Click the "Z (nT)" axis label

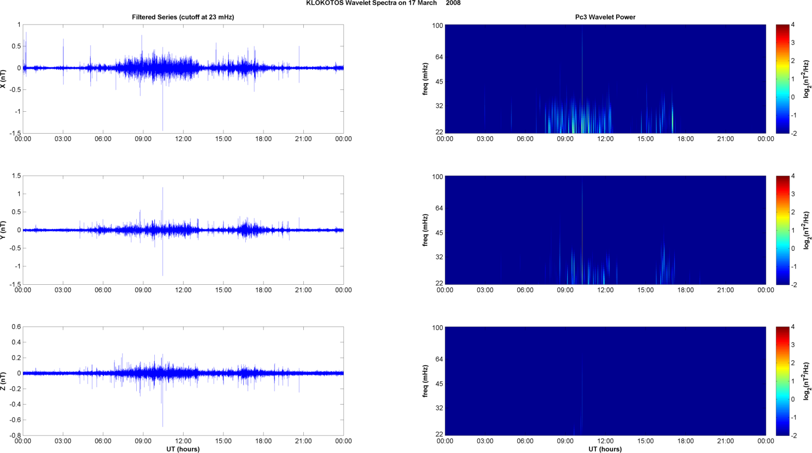3,381
